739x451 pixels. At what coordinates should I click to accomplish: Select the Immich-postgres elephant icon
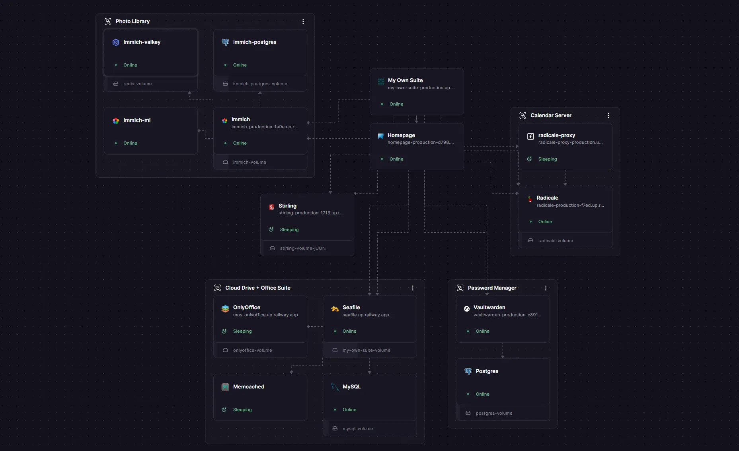coord(225,42)
